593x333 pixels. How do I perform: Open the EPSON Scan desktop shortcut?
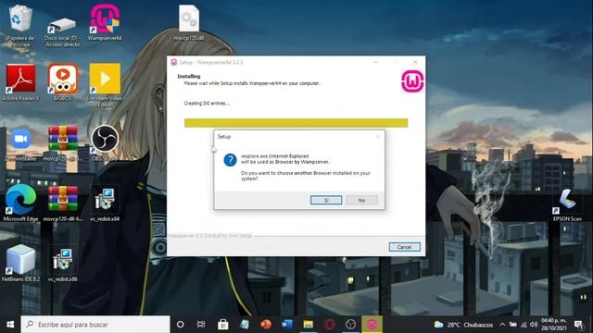(x=567, y=205)
